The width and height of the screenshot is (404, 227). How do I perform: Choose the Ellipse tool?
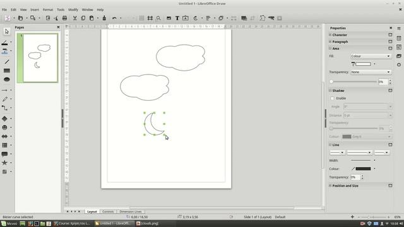[7, 79]
